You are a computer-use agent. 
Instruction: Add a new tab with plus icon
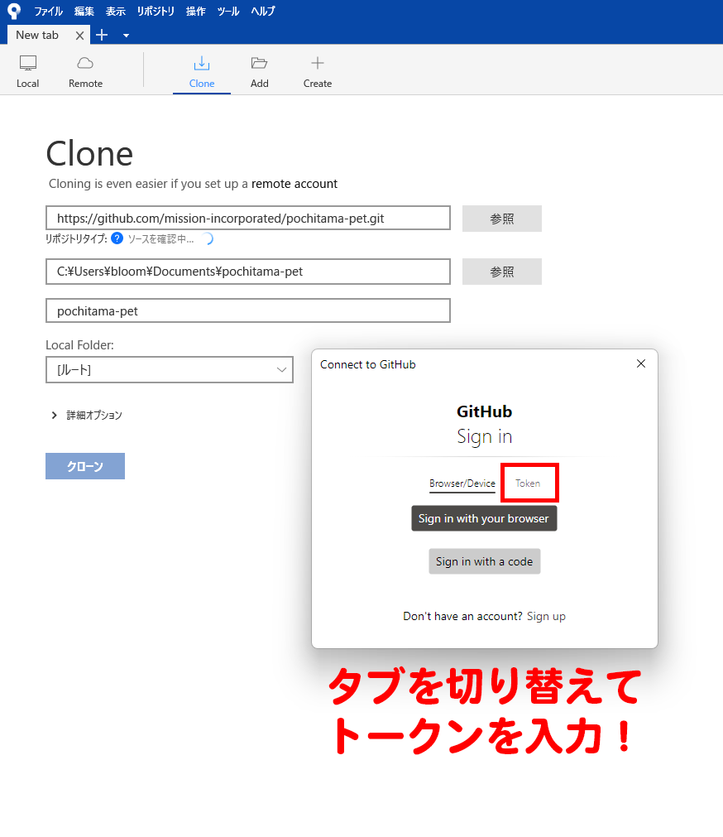[102, 35]
